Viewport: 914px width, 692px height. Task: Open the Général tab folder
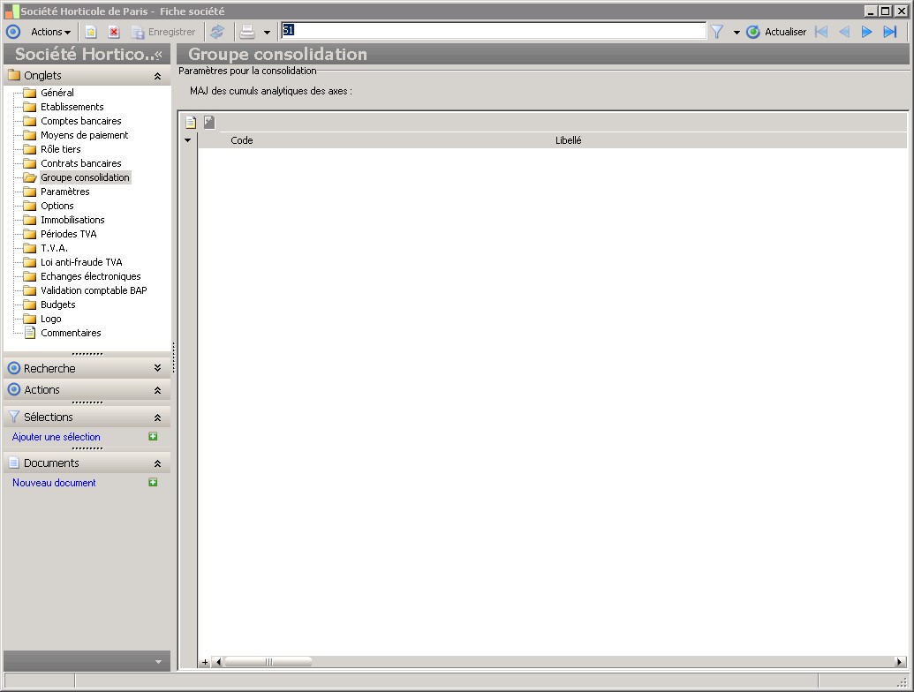57,93
